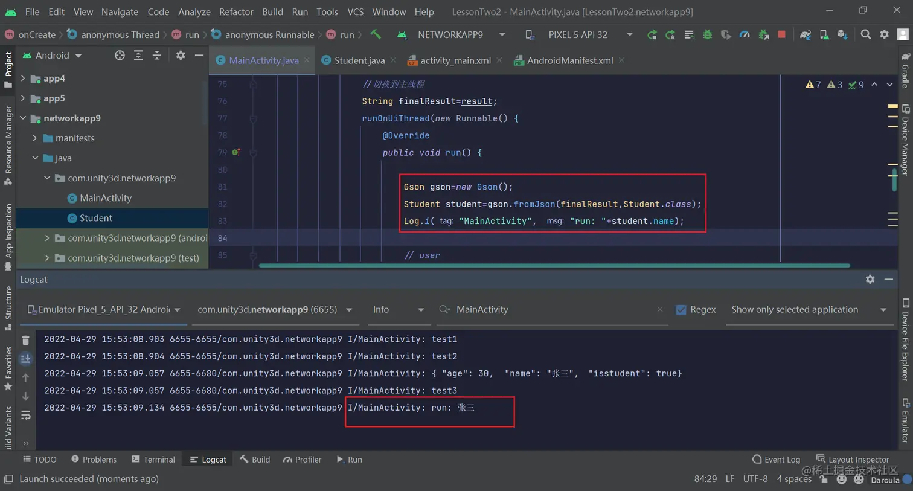Open Show only selected application dropdown

coord(809,310)
